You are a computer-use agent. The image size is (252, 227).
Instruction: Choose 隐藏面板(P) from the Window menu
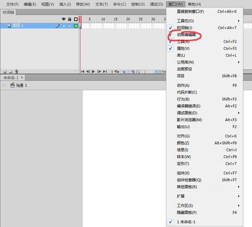205,213
